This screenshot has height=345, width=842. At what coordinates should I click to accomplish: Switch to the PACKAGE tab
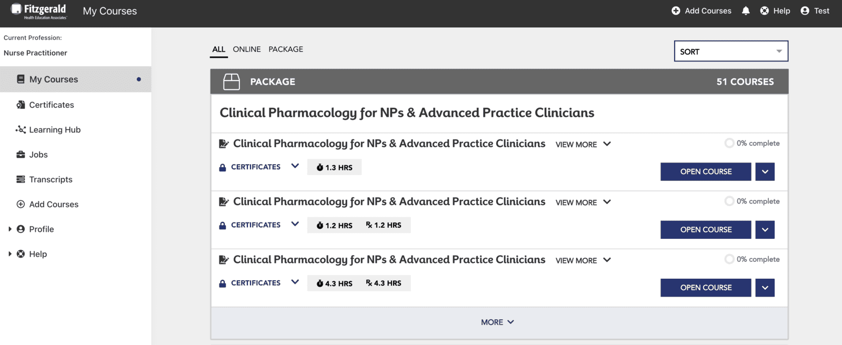286,49
